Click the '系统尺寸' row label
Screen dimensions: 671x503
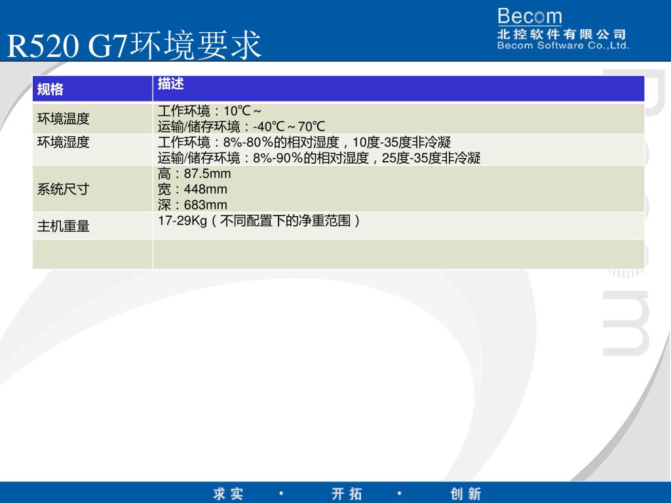pos(64,189)
